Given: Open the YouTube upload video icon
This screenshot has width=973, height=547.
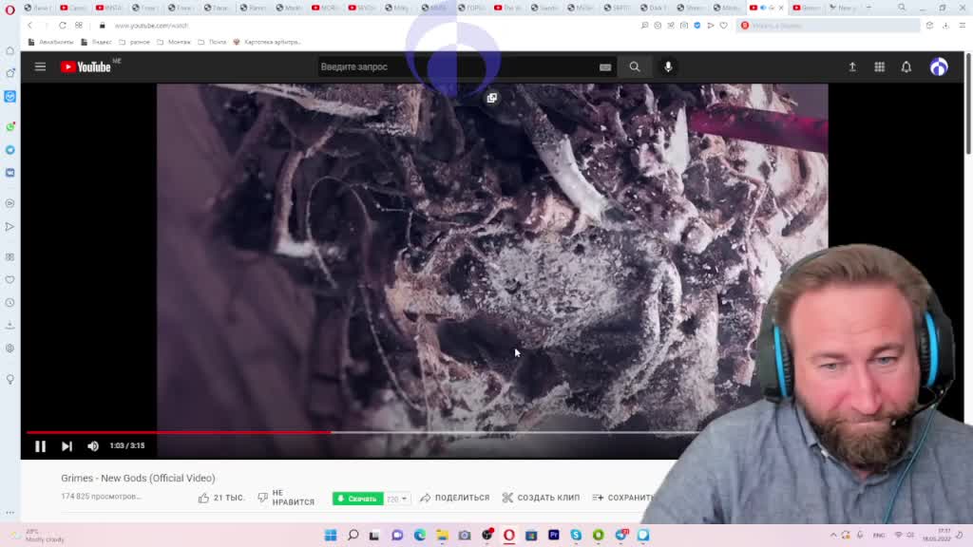Looking at the screenshot, I should click(x=852, y=67).
